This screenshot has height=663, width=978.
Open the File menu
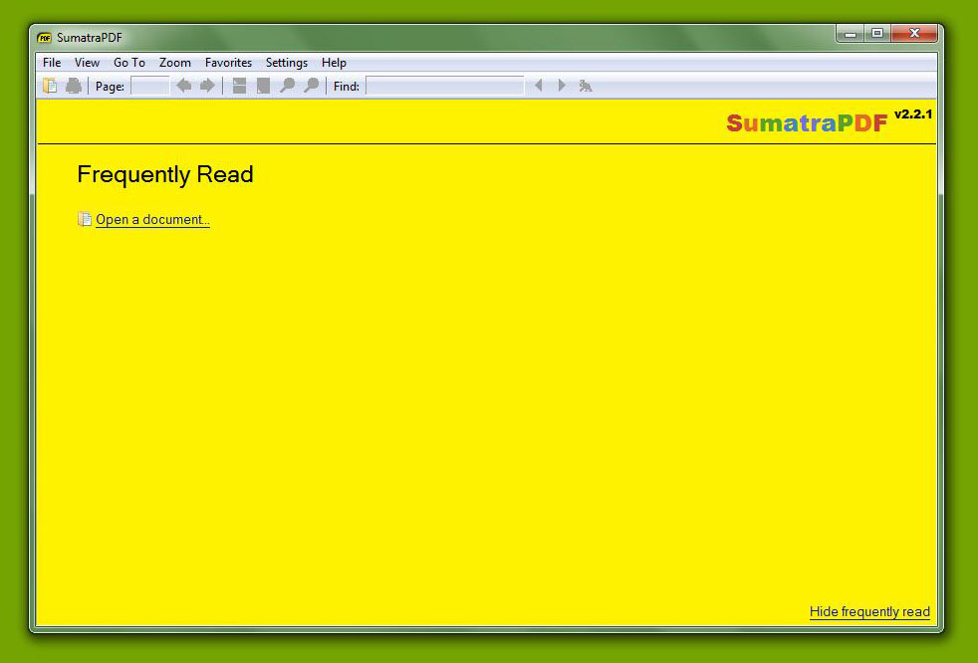click(52, 63)
